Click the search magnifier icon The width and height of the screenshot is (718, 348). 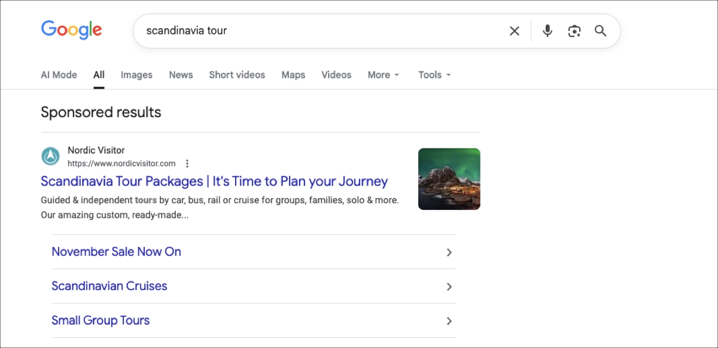click(601, 30)
